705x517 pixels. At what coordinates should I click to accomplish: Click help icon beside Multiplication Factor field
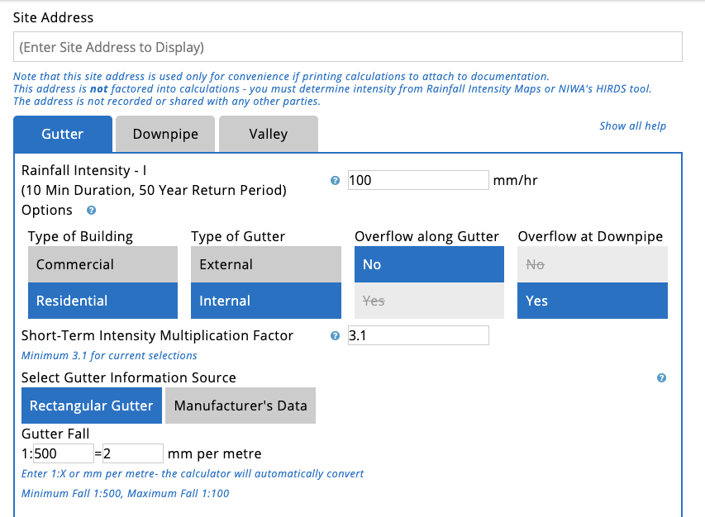point(335,336)
